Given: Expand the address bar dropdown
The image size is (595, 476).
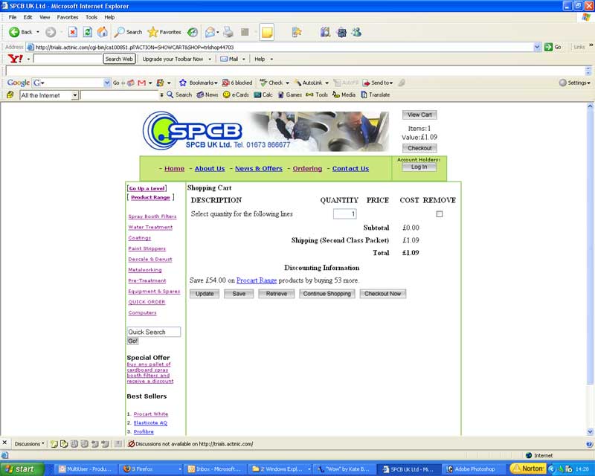Looking at the screenshot, I should [x=538, y=47].
